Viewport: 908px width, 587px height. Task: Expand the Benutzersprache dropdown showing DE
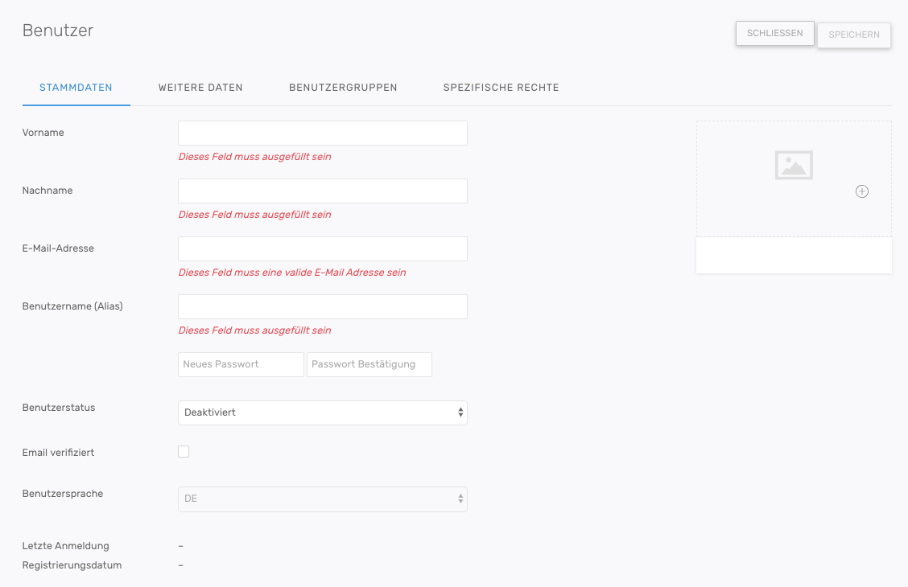(x=322, y=499)
